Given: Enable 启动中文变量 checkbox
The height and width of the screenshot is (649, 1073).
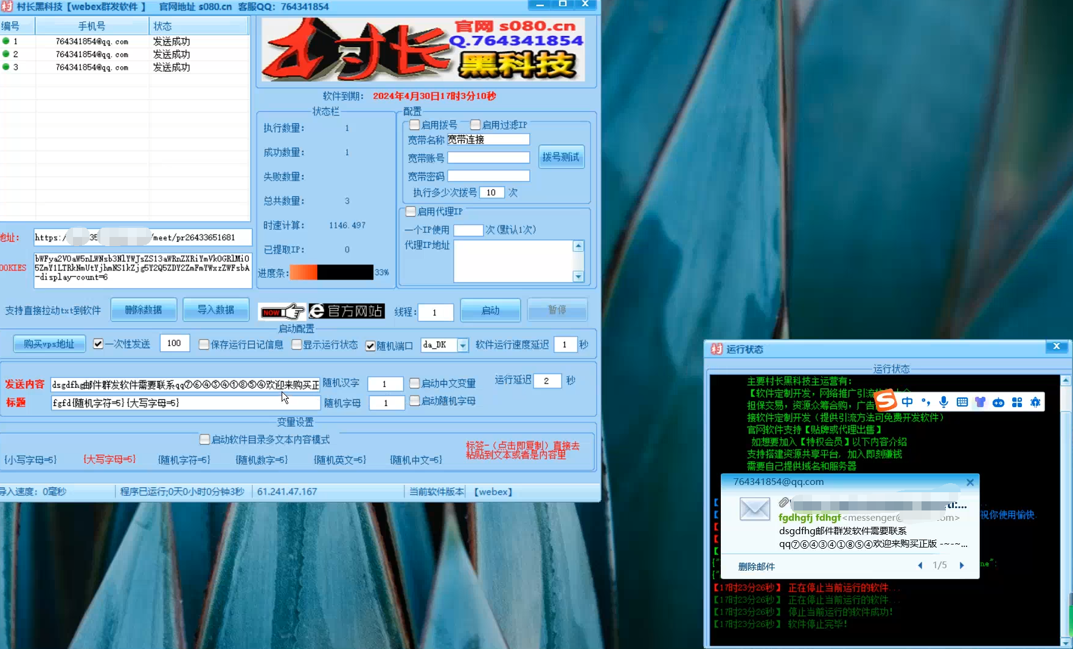Looking at the screenshot, I should [414, 383].
